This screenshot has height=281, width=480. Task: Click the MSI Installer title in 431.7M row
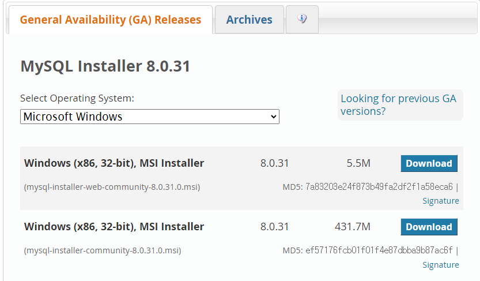tap(114, 226)
